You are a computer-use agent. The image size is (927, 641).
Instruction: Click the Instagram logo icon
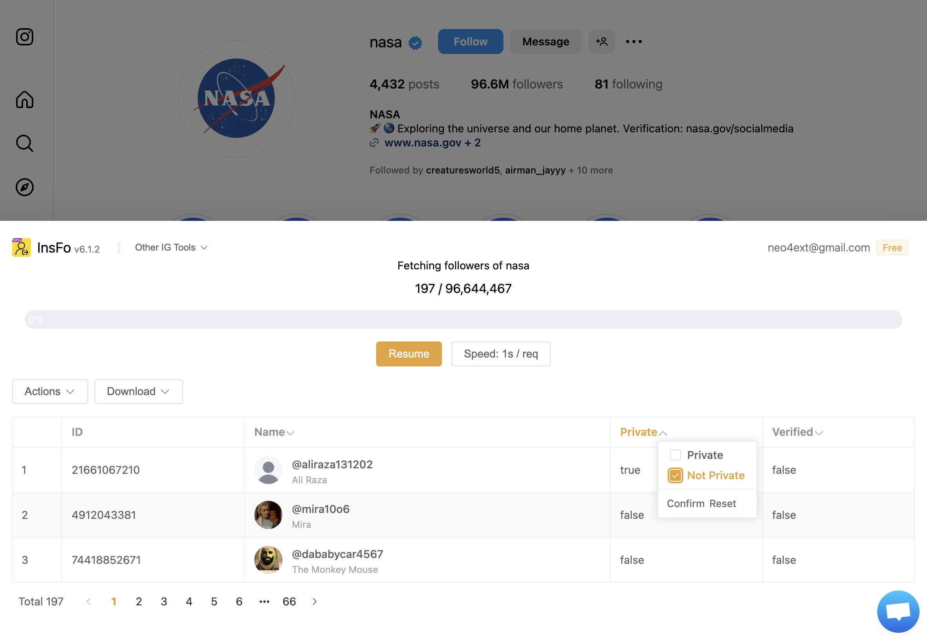pyautogui.click(x=25, y=37)
